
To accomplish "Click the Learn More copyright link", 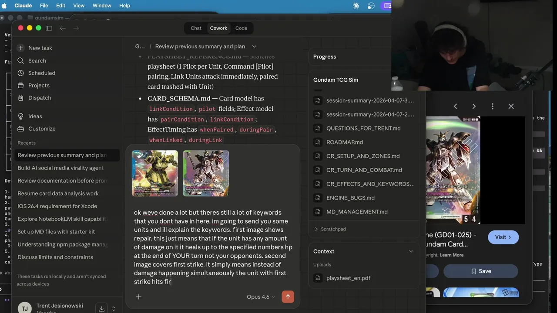I will [x=451, y=255].
